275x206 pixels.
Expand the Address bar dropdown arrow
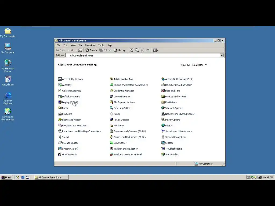click(222, 56)
